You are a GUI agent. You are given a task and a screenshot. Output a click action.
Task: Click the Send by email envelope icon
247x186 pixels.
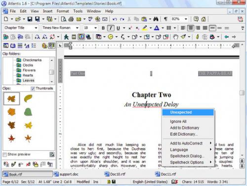coord(79,19)
